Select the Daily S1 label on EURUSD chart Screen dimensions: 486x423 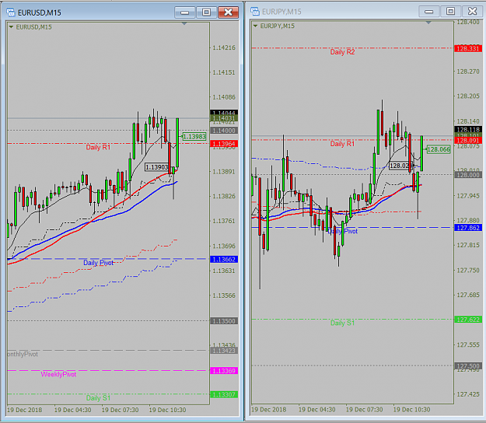(98, 398)
